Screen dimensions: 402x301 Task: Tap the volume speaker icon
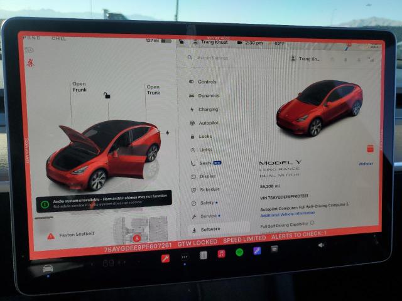[321, 245]
